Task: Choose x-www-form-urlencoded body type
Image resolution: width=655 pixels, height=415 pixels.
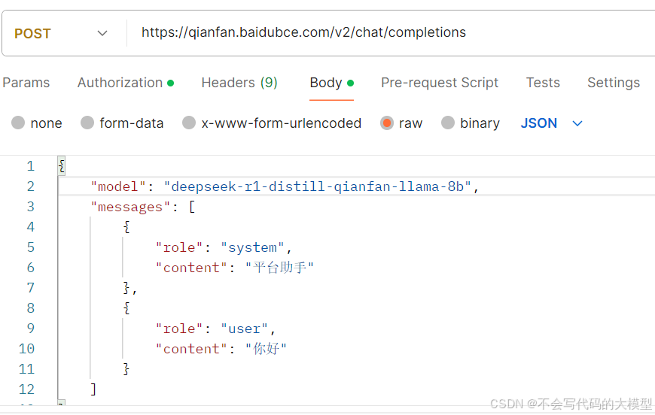Action: [x=189, y=123]
